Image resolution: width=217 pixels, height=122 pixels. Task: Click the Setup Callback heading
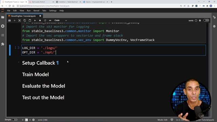38,63
